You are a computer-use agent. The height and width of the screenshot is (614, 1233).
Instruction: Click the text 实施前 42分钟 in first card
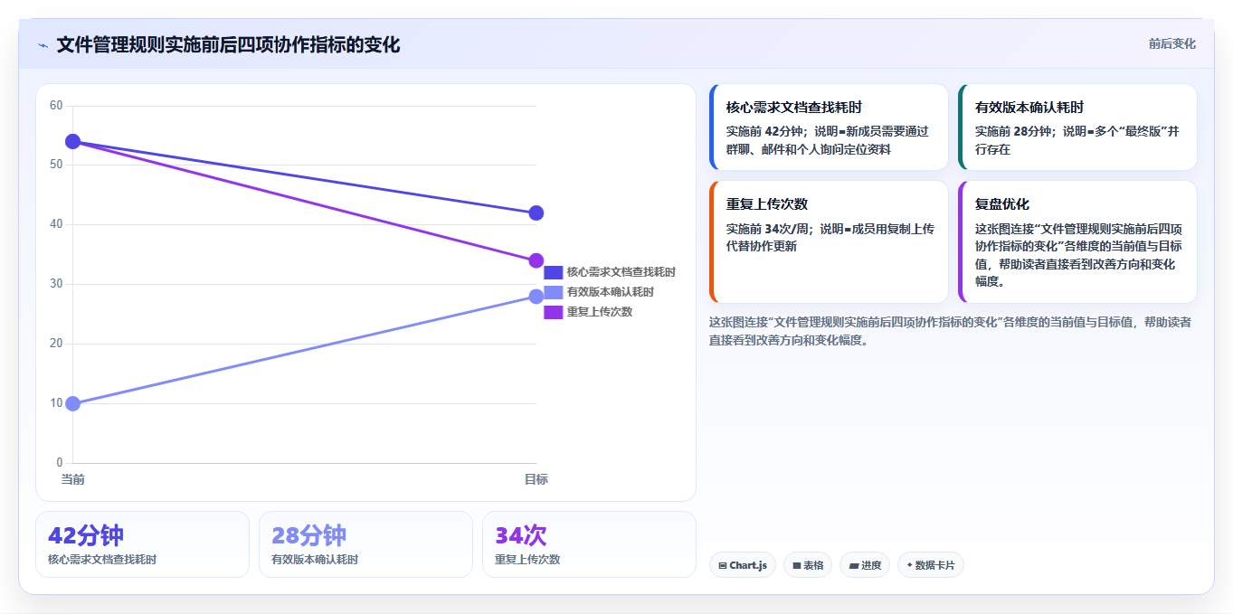[764, 131]
